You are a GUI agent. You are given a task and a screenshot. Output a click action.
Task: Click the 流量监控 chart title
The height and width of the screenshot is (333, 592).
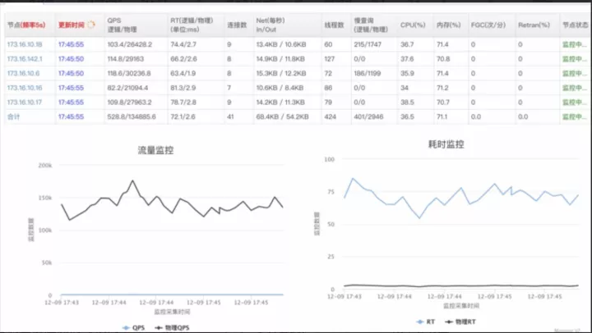click(155, 150)
